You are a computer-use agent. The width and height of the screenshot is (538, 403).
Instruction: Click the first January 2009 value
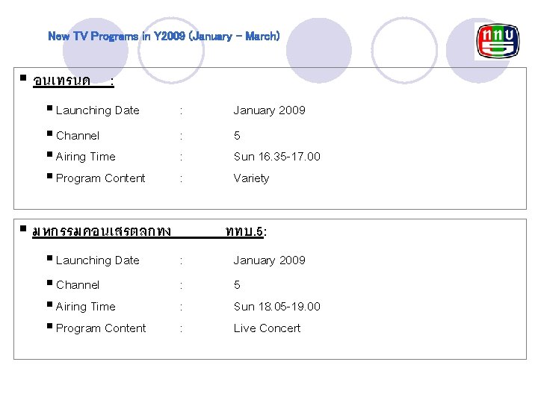tap(269, 110)
